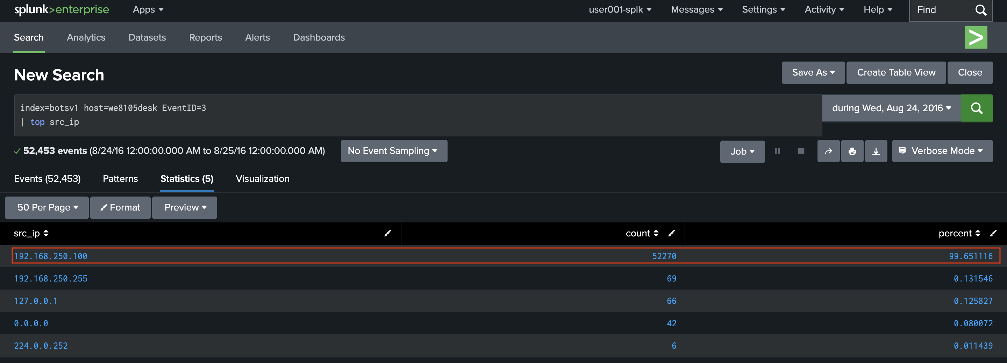Viewport: 1007px width, 363px height.
Task: Click the Close button
Action: point(970,72)
